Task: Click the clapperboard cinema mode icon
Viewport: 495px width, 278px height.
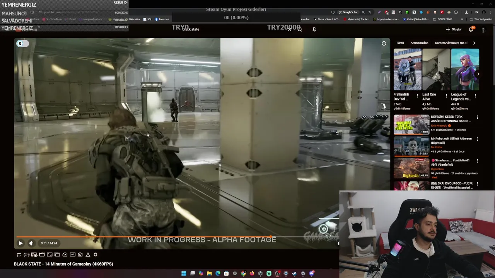Action: [42, 255]
